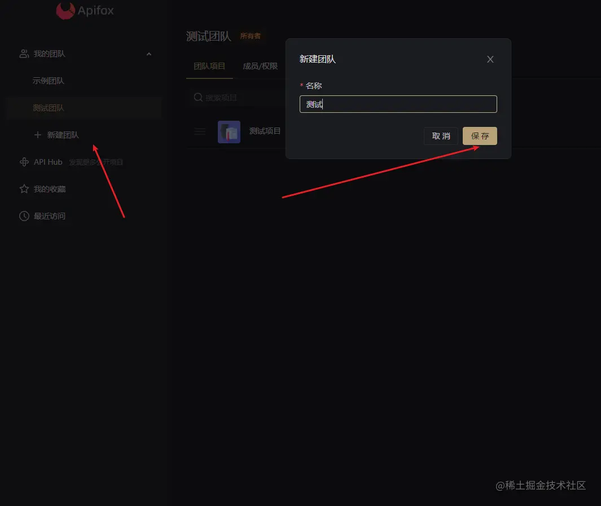601x506 pixels.
Task: Click the search magnifier icon
Action: pos(198,97)
